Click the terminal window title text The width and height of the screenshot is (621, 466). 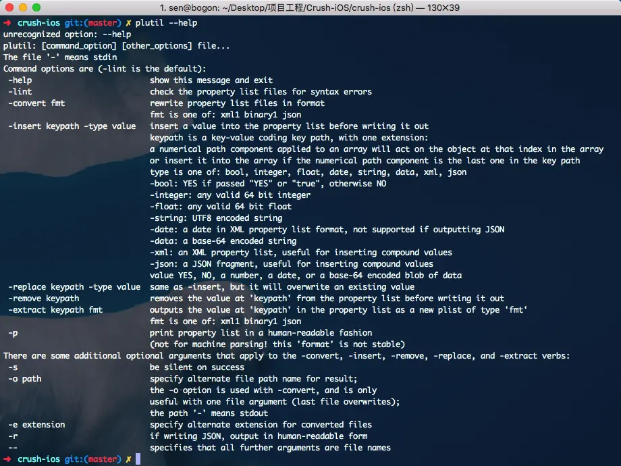tap(309, 7)
